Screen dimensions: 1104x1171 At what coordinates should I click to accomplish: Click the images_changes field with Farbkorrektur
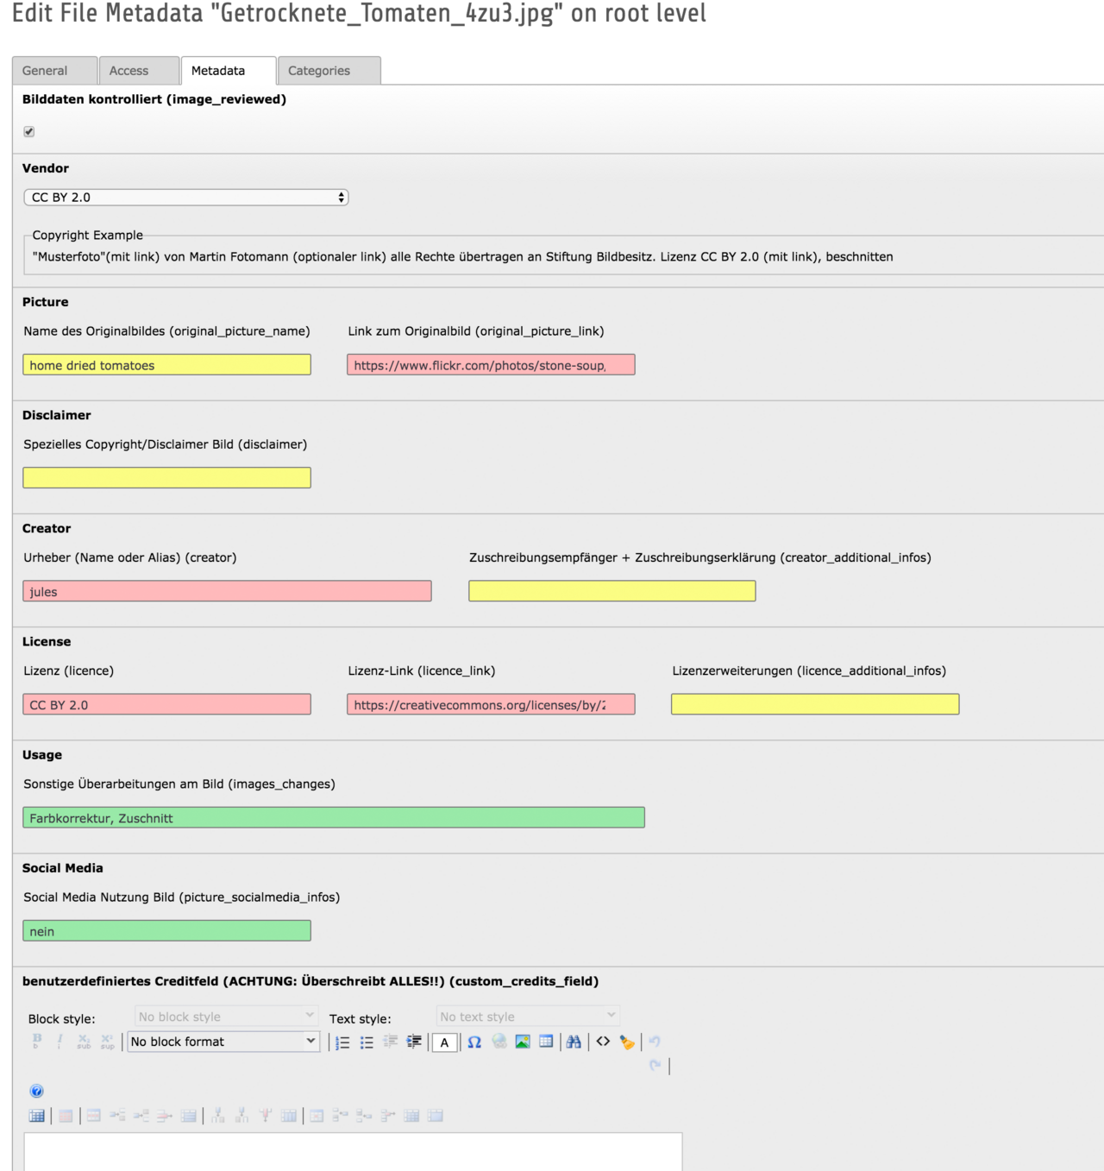click(x=334, y=817)
